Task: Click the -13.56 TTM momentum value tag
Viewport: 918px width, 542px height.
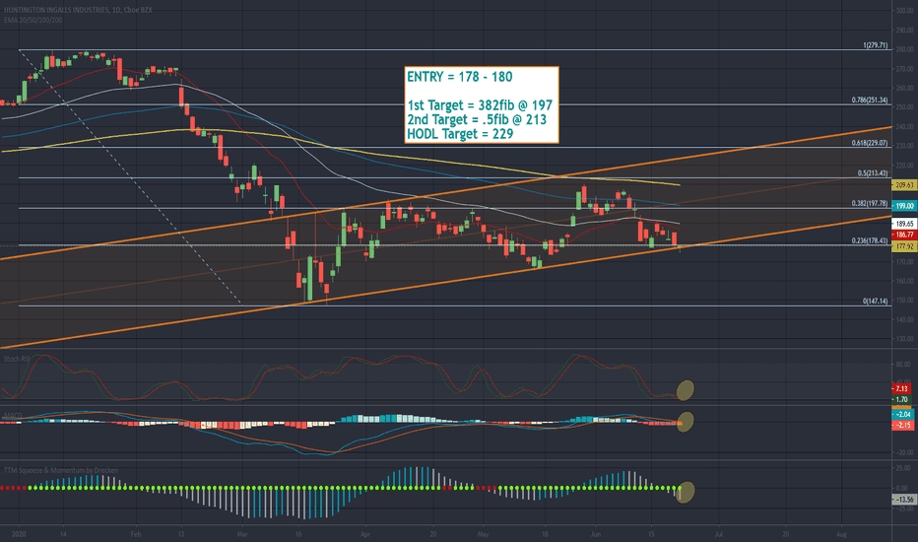Action: [x=904, y=500]
